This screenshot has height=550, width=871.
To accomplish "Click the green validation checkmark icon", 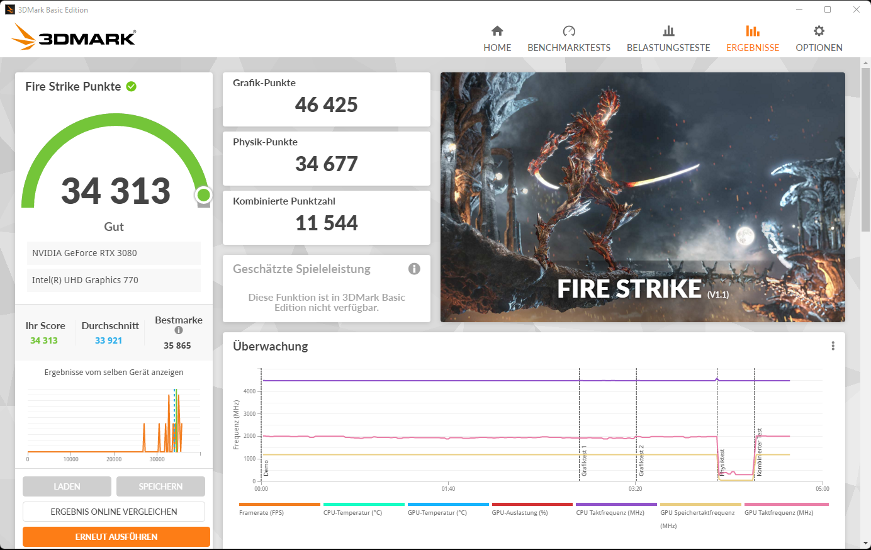I will (131, 86).
